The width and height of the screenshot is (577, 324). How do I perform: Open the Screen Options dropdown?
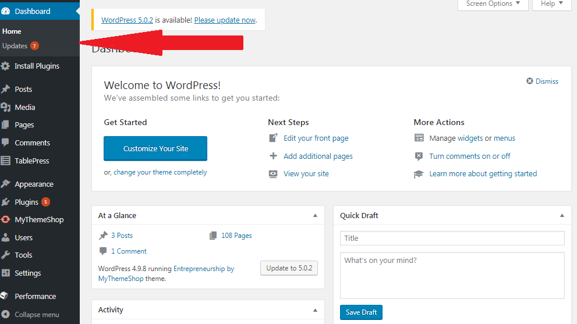tap(493, 4)
